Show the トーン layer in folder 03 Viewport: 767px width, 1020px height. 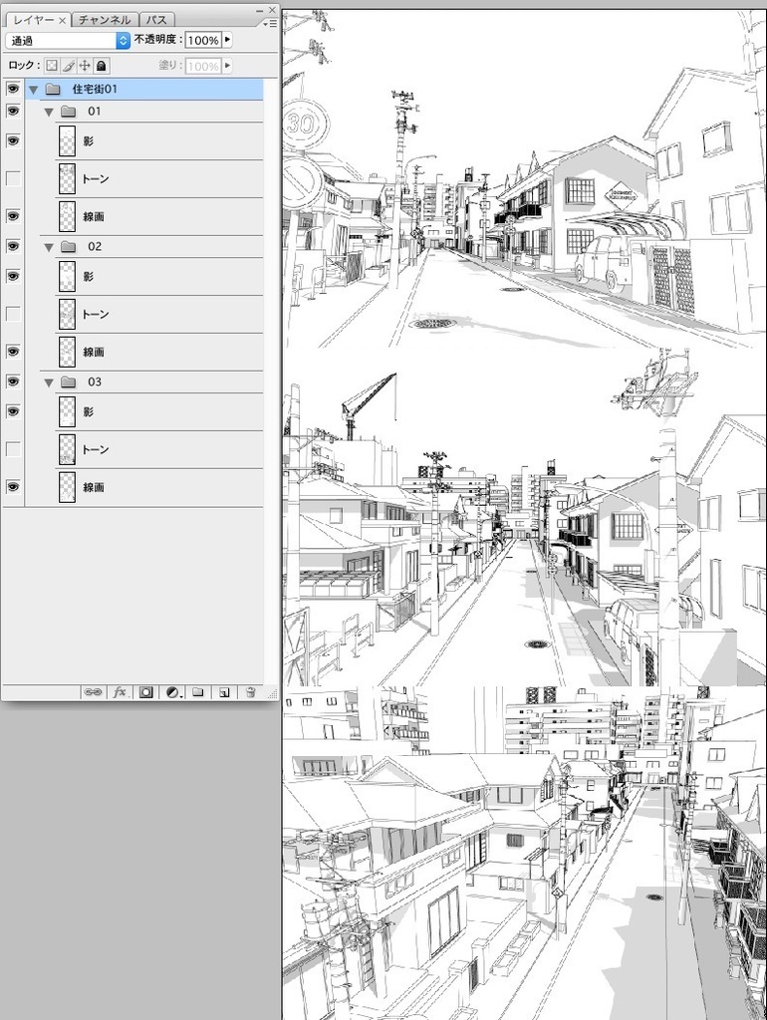point(12,449)
